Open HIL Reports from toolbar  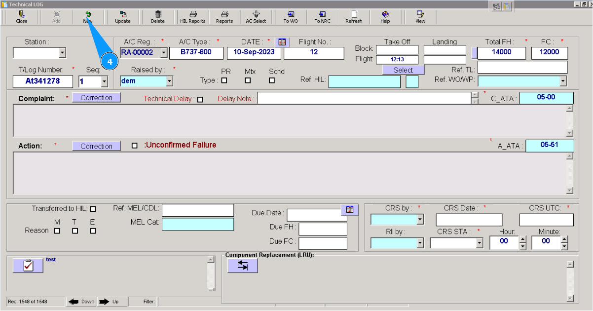pyautogui.click(x=193, y=17)
